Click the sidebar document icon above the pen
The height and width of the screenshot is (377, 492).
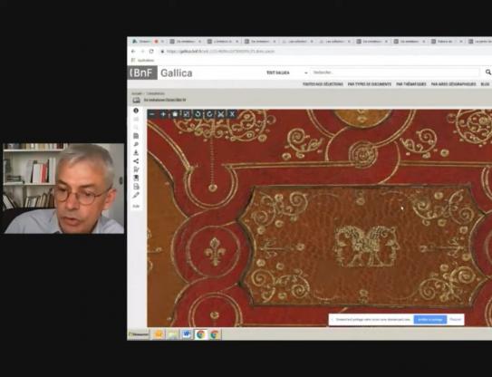tap(136, 187)
